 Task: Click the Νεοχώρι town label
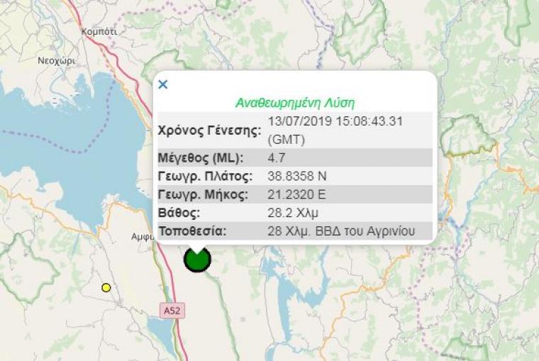[56, 61]
